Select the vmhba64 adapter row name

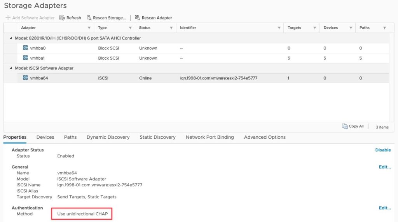point(39,78)
